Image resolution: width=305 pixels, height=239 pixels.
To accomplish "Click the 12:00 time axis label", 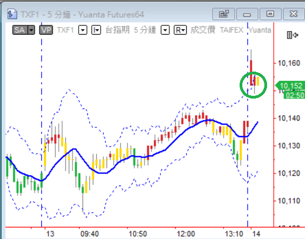I will pyautogui.click(x=186, y=233).
